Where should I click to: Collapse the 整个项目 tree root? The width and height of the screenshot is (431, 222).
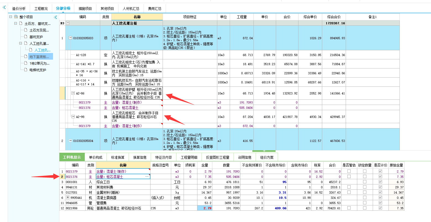point(11,17)
